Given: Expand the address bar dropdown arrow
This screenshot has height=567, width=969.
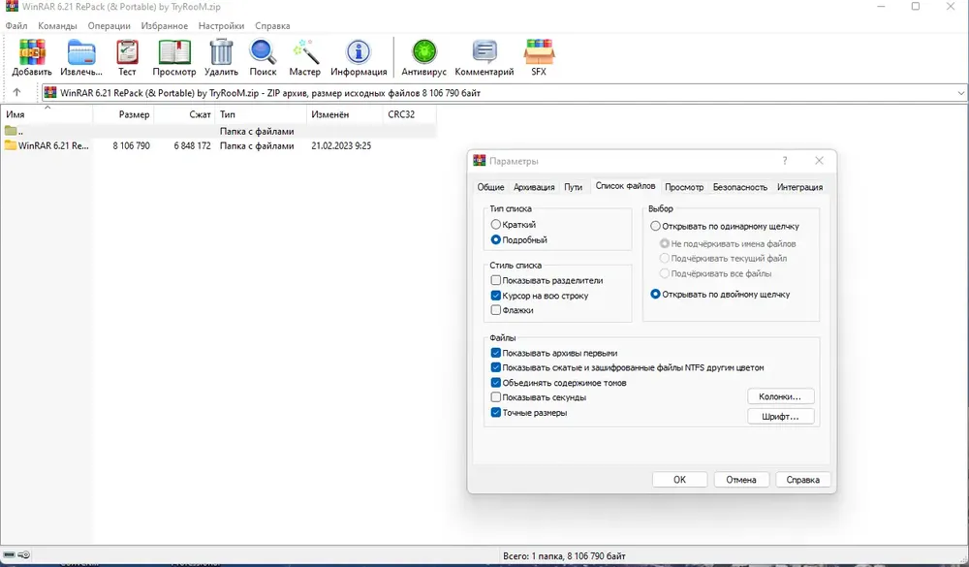Looking at the screenshot, I should [961, 93].
